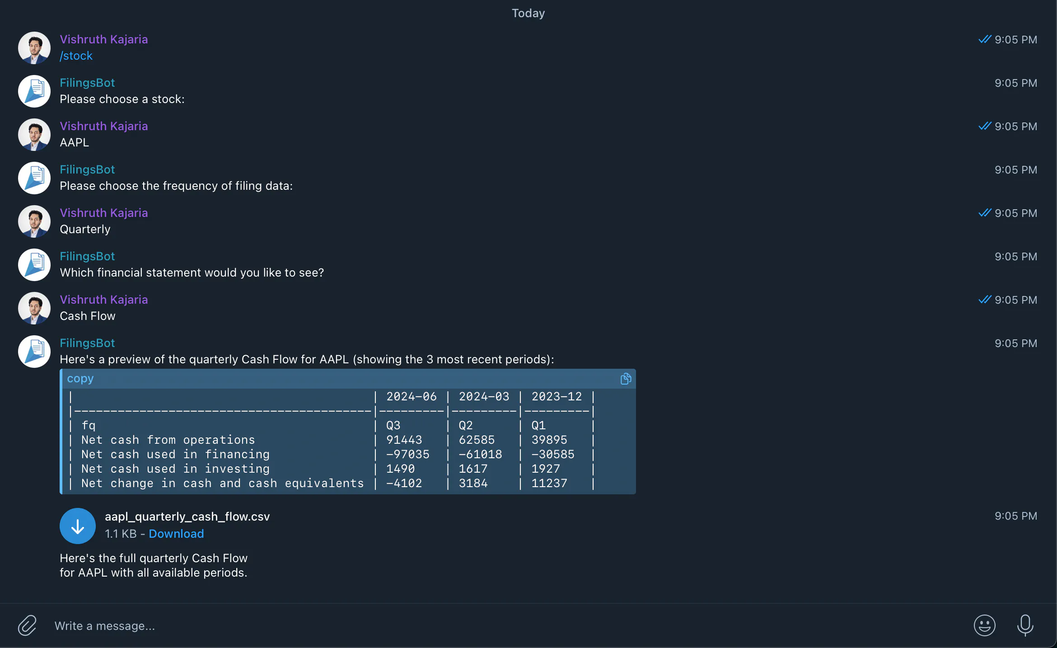Viewport: 1057px width, 648px height.
Task: Click the value -4102 in the table
Action: [x=404, y=483]
